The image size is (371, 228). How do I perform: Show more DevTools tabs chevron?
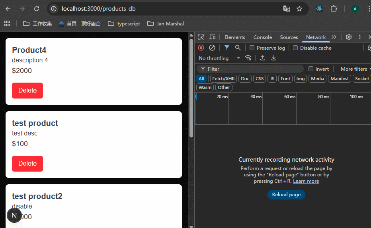(x=334, y=37)
